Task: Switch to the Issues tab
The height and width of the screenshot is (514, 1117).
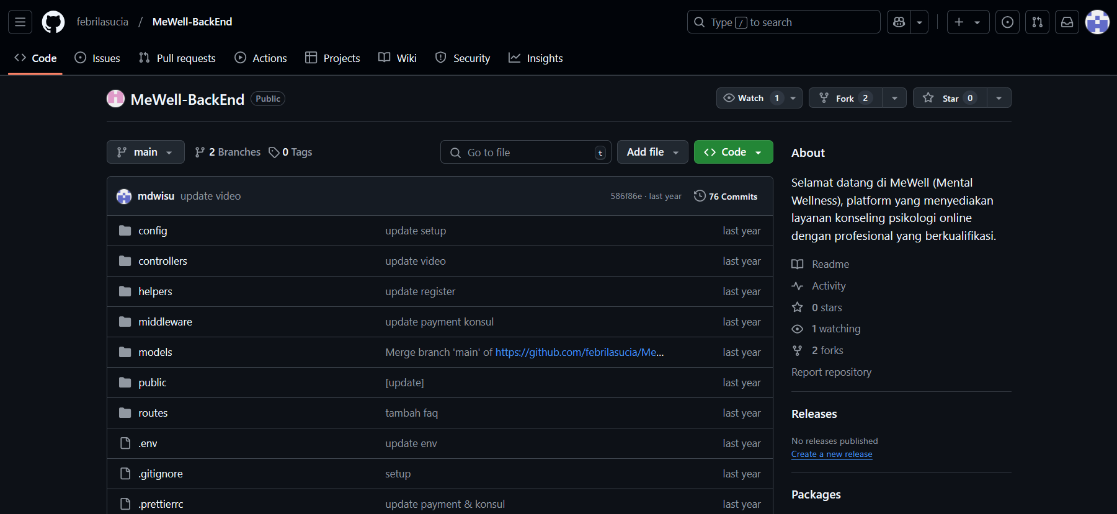Action: [97, 58]
